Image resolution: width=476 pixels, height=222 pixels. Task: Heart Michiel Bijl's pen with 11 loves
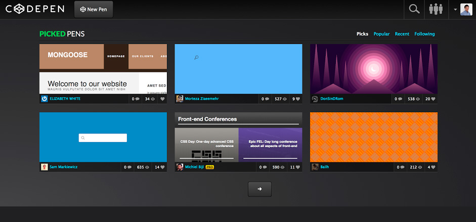295,167
